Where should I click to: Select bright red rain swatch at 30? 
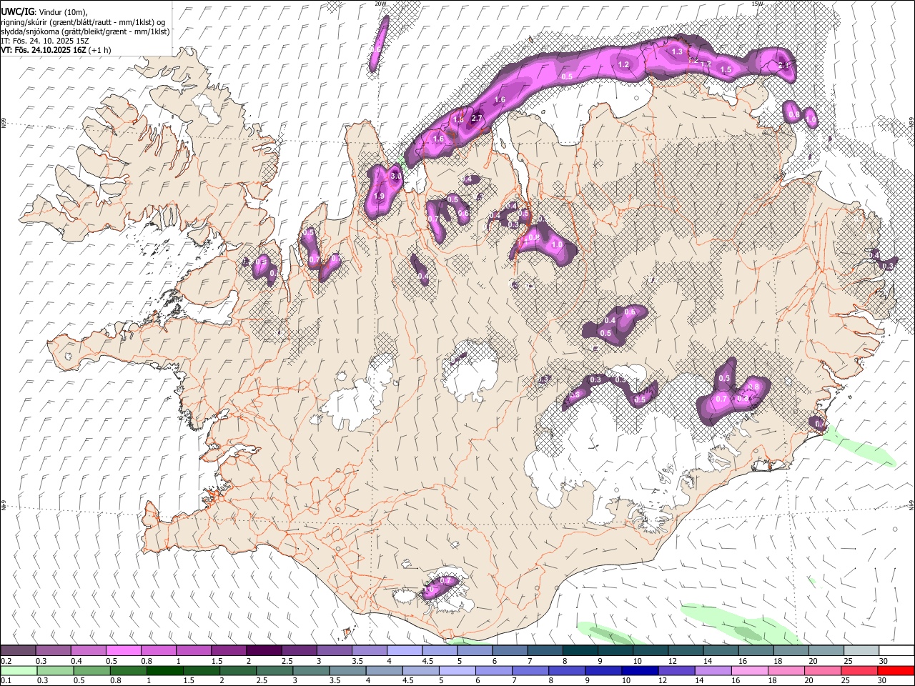tap(896, 670)
